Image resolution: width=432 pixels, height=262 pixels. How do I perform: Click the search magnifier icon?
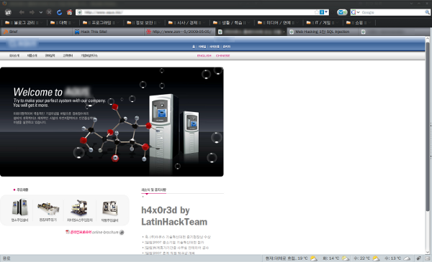[x=427, y=12]
